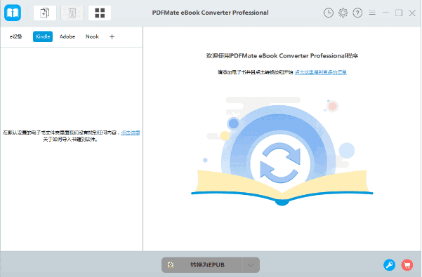Click the blue key register icon

point(389,265)
